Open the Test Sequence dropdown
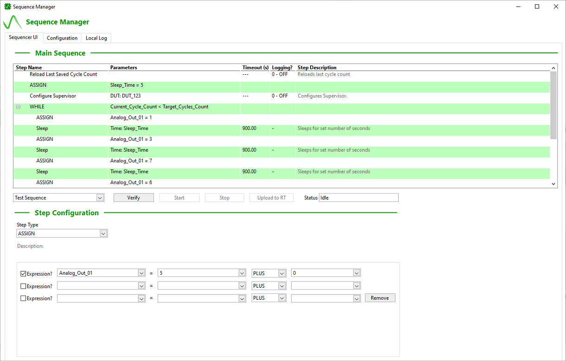Image resolution: width=566 pixels, height=361 pixels. point(100,198)
